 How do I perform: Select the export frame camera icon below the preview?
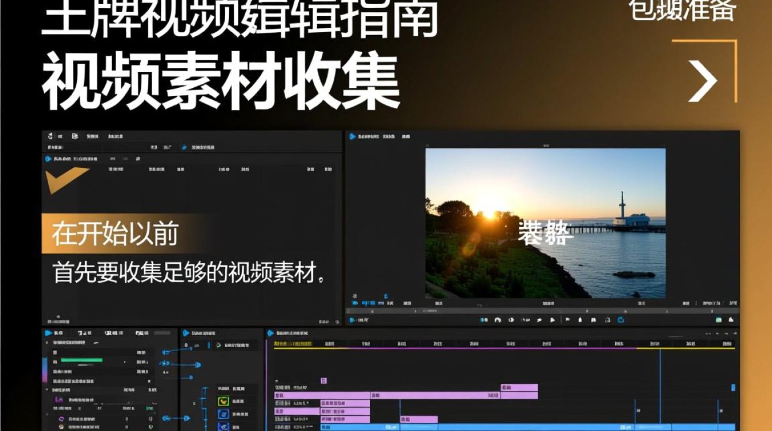tap(607, 318)
